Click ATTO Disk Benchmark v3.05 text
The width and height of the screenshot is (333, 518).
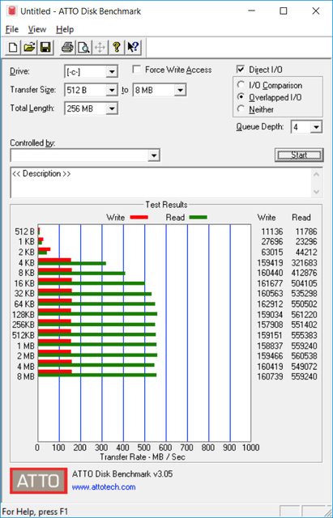click(122, 474)
